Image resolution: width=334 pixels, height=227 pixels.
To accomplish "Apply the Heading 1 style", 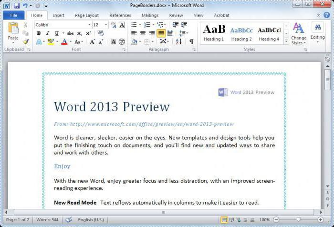I will coord(214,33).
